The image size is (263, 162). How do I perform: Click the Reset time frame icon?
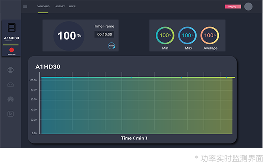click(x=111, y=46)
